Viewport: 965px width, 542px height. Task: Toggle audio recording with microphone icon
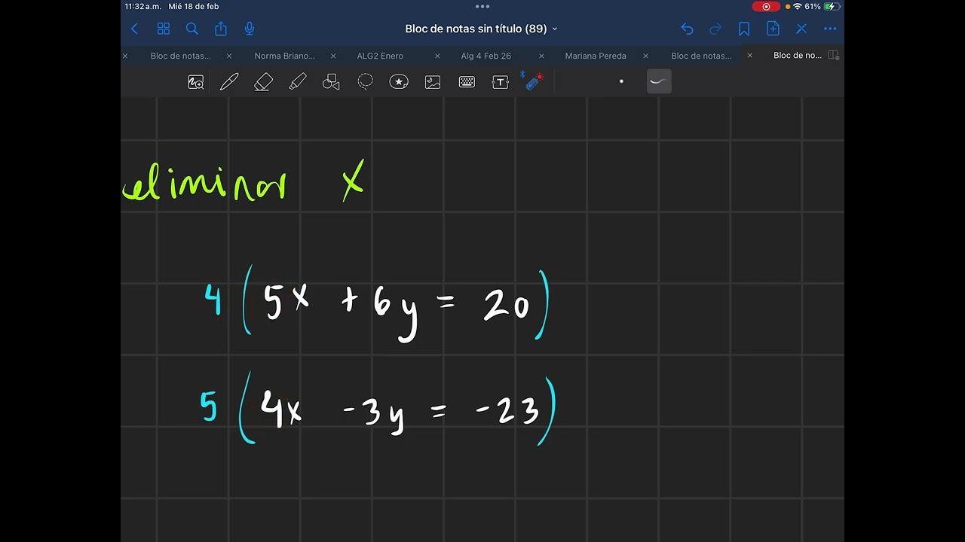250,29
